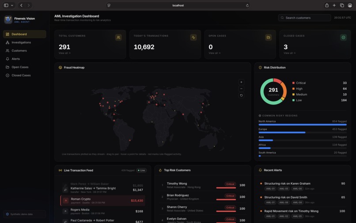The image size is (356, 223).
Task: Expand the sidebar options chevron dropdown
Action: coord(12,5)
